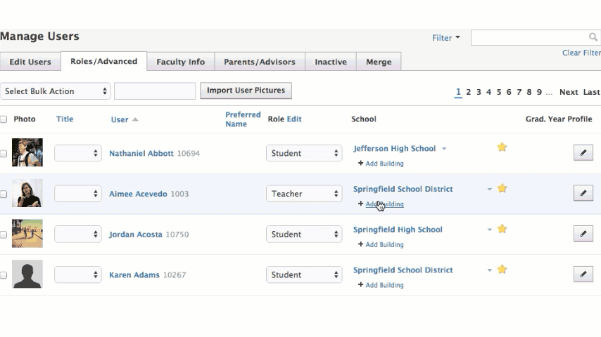Viewport: 601px width, 337px height.
Task: Go to the Next page of users
Action: pos(568,92)
